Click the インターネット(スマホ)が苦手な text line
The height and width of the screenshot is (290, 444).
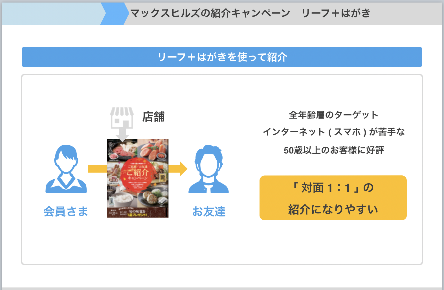click(334, 132)
